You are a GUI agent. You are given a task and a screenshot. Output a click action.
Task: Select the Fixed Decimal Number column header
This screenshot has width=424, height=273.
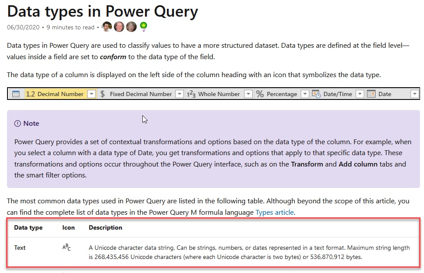(x=141, y=94)
